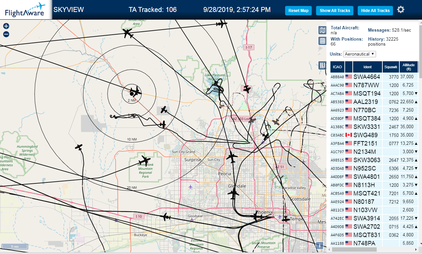The image size is (422, 254).
Task: Select aircraft icon above Goodyear near I 10
Action: click(x=165, y=217)
